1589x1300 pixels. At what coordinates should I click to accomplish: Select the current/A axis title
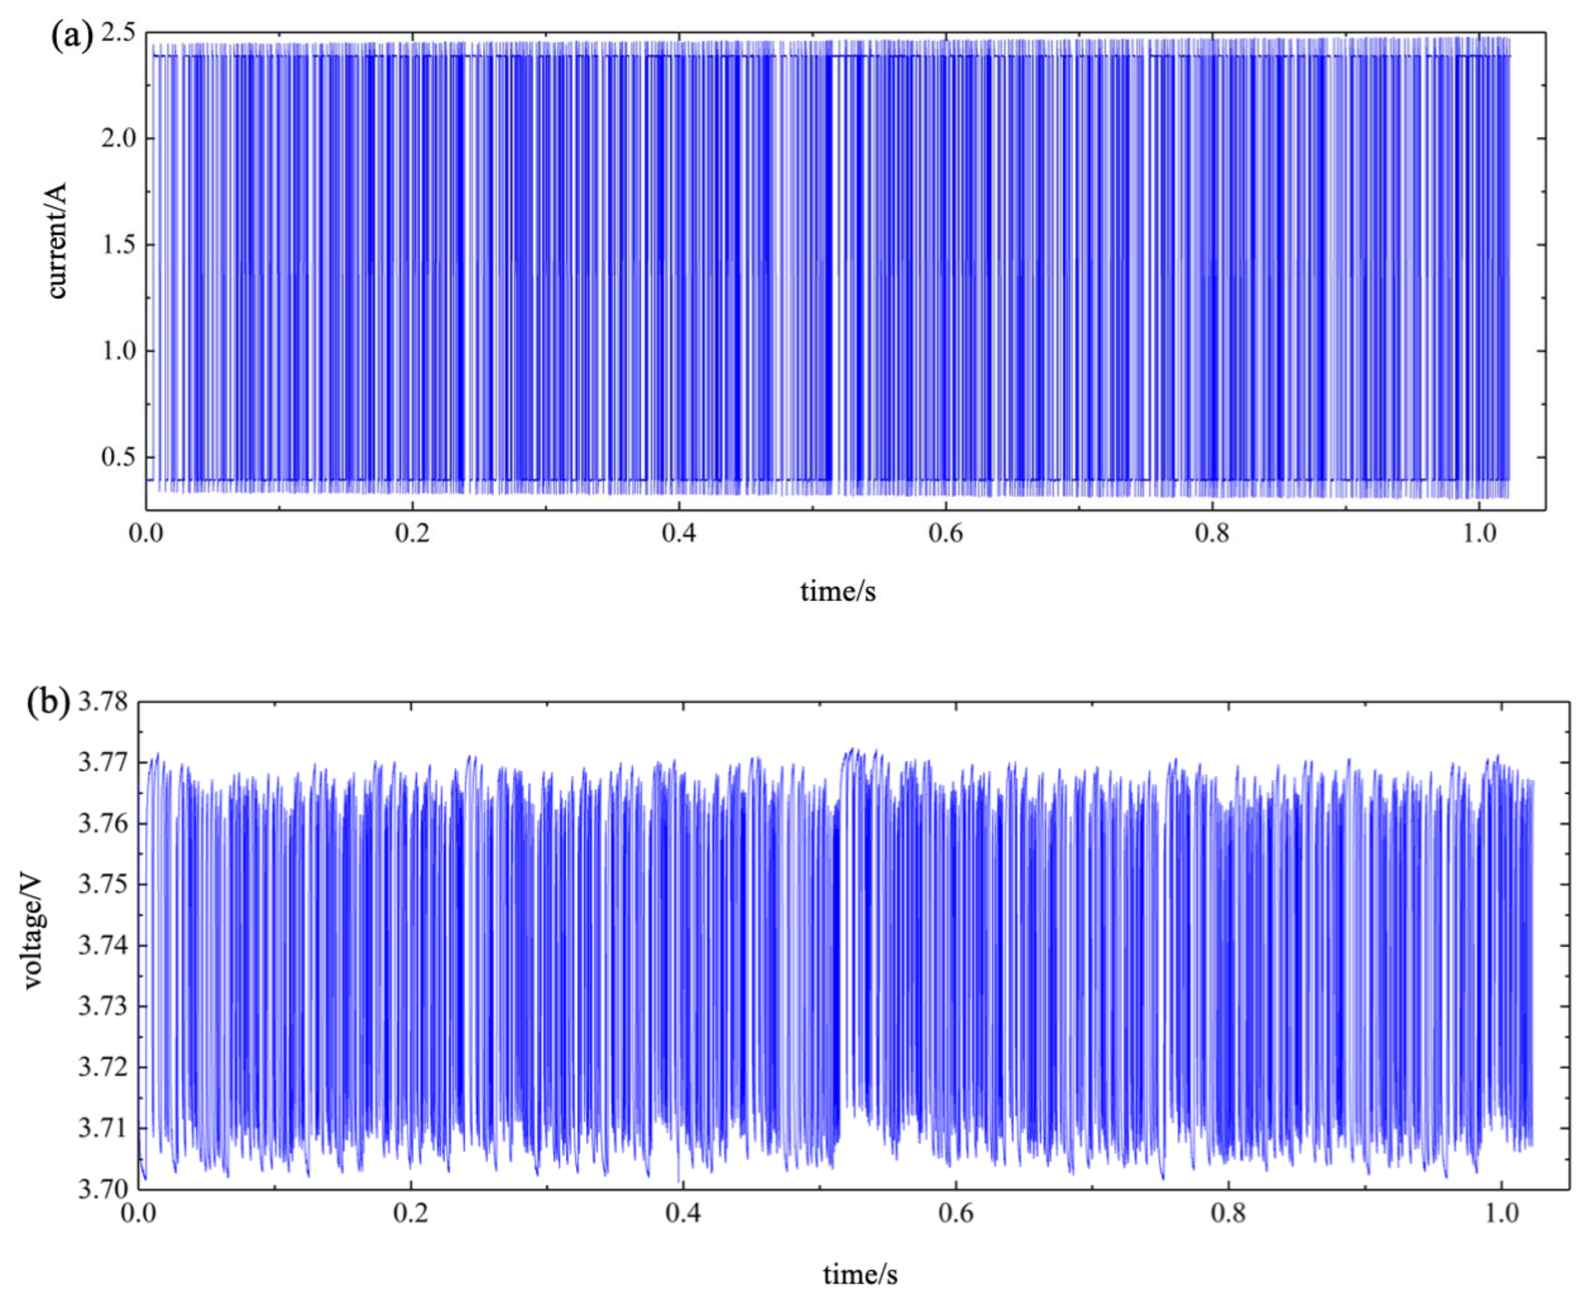tap(57, 241)
